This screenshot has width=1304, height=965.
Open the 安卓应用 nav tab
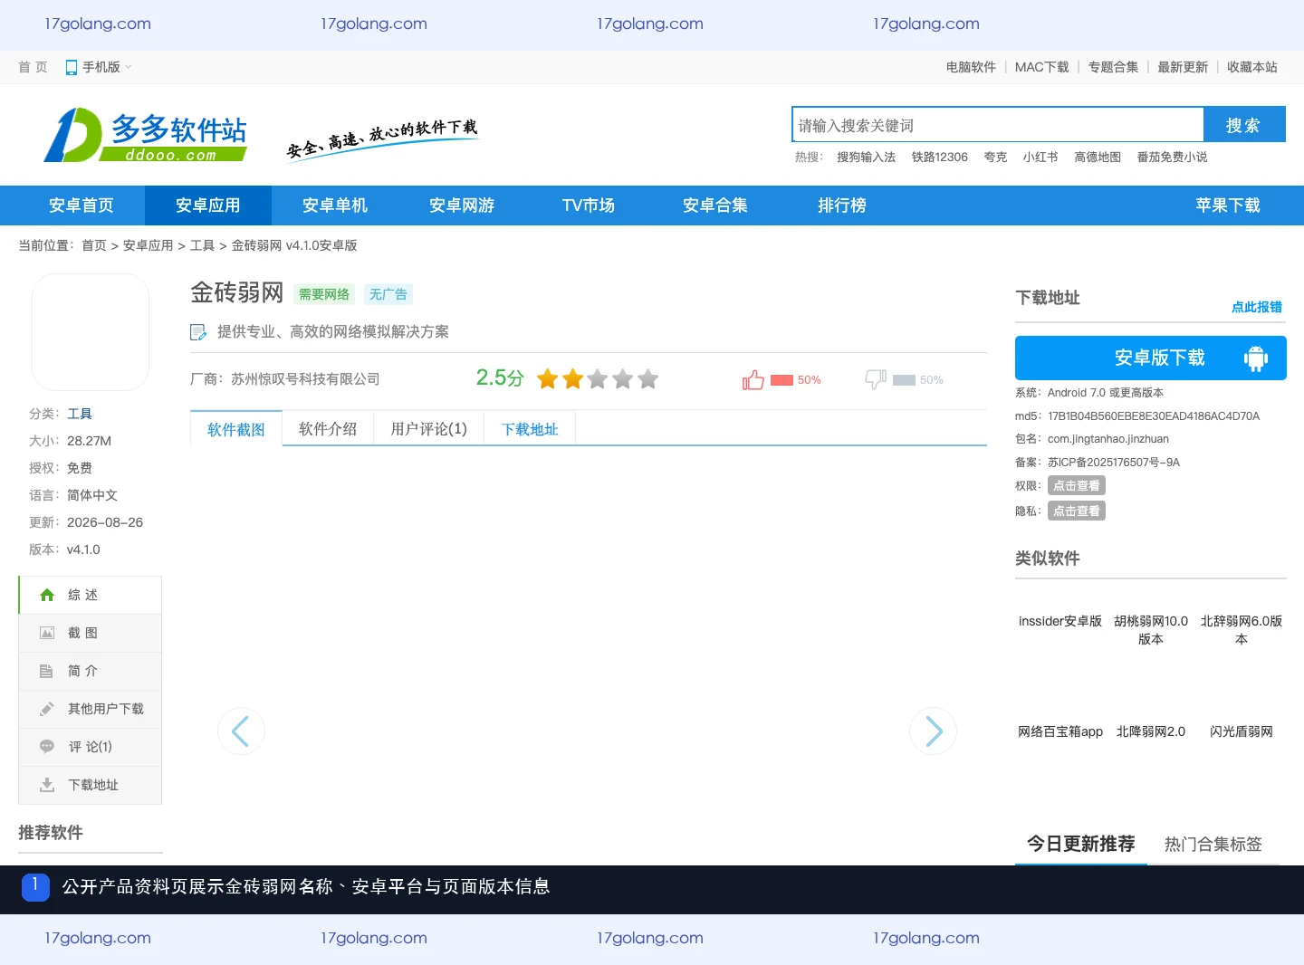pos(208,205)
